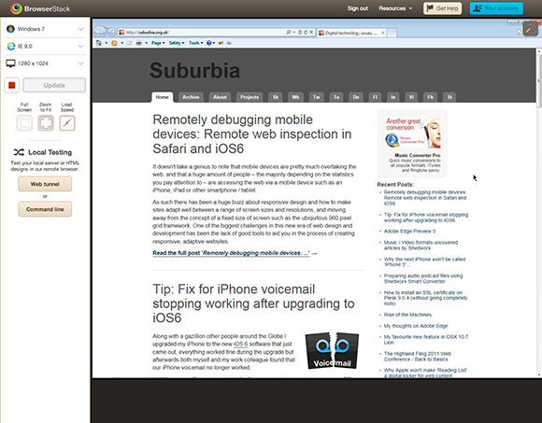Open the Resources menu
The height and width of the screenshot is (423, 542).
click(395, 8)
